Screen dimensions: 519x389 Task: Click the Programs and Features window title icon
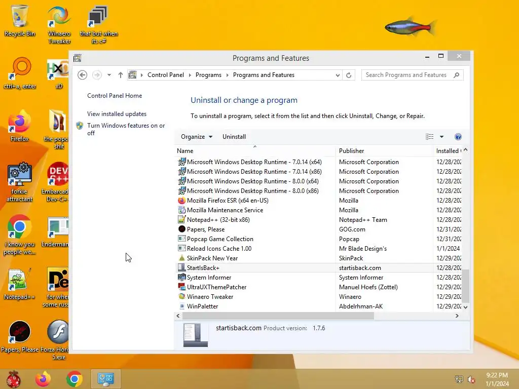click(78, 58)
